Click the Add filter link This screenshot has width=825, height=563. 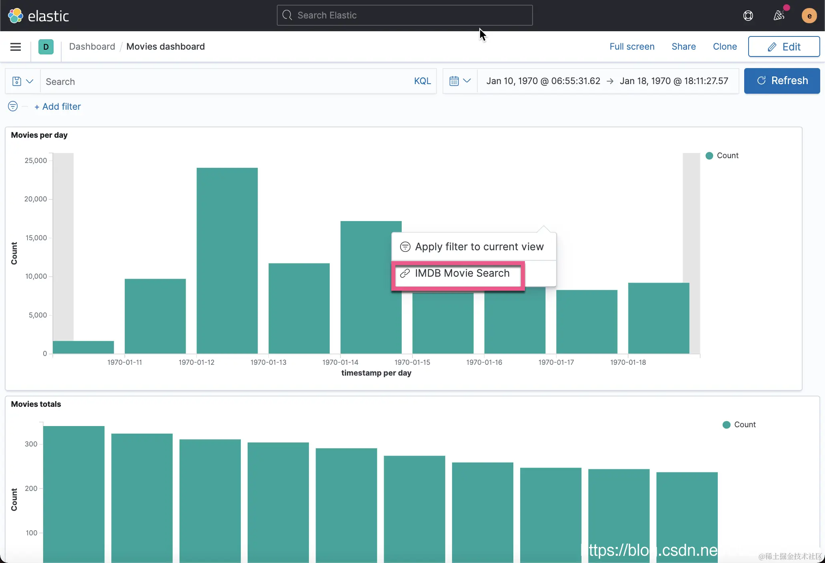coord(58,107)
